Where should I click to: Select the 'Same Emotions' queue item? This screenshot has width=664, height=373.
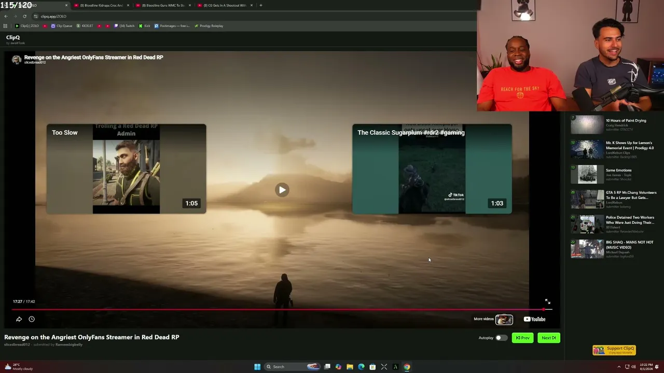(614, 175)
